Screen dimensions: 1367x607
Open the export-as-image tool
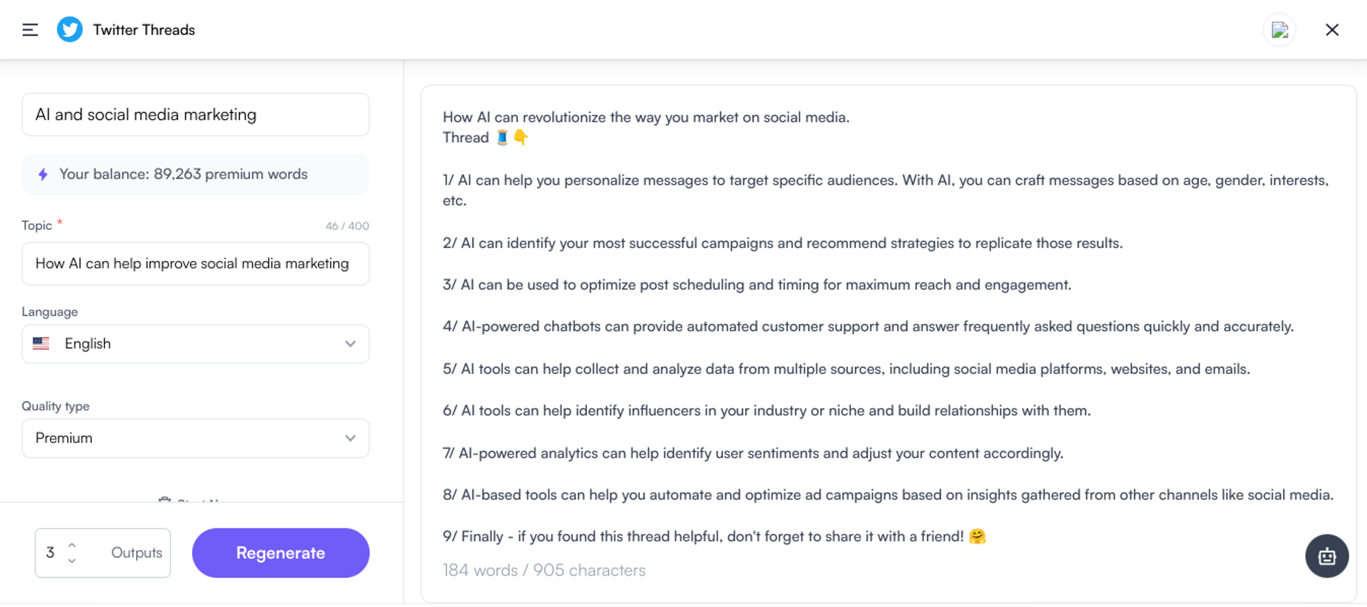1280,29
